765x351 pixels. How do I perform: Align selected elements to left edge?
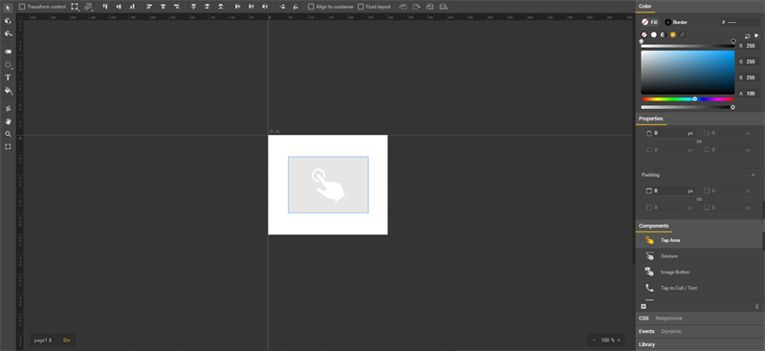(149, 7)
